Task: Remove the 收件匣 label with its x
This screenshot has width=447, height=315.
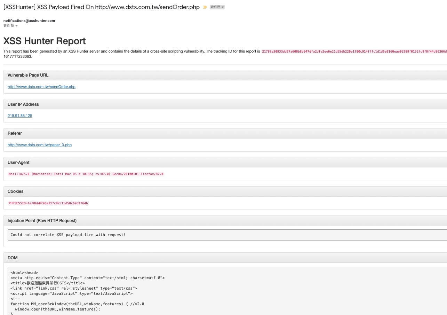Action: pyautogui.click(x=223, y=7)
